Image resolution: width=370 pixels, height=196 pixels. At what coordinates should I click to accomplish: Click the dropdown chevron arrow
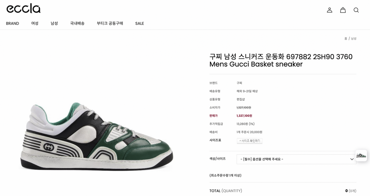352,159
